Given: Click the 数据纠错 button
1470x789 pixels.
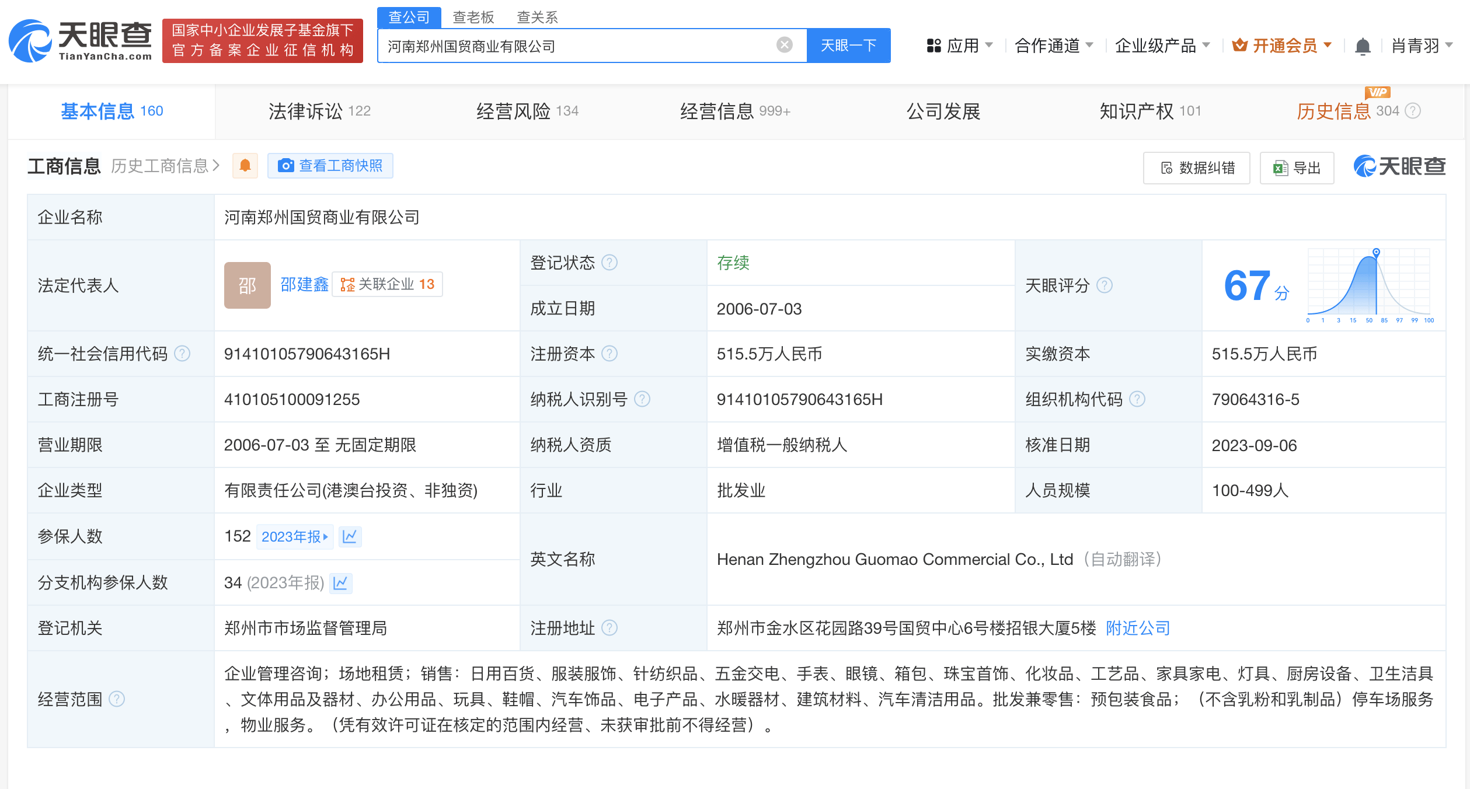Looking at the screenshot, I should pos(1197,168).
